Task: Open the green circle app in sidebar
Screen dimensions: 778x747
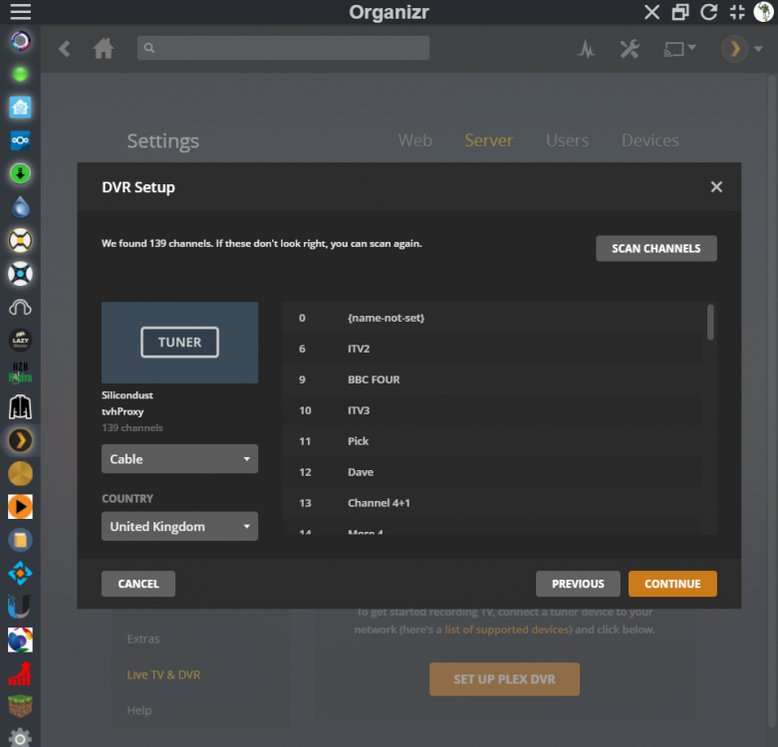Action: [20, 75]
